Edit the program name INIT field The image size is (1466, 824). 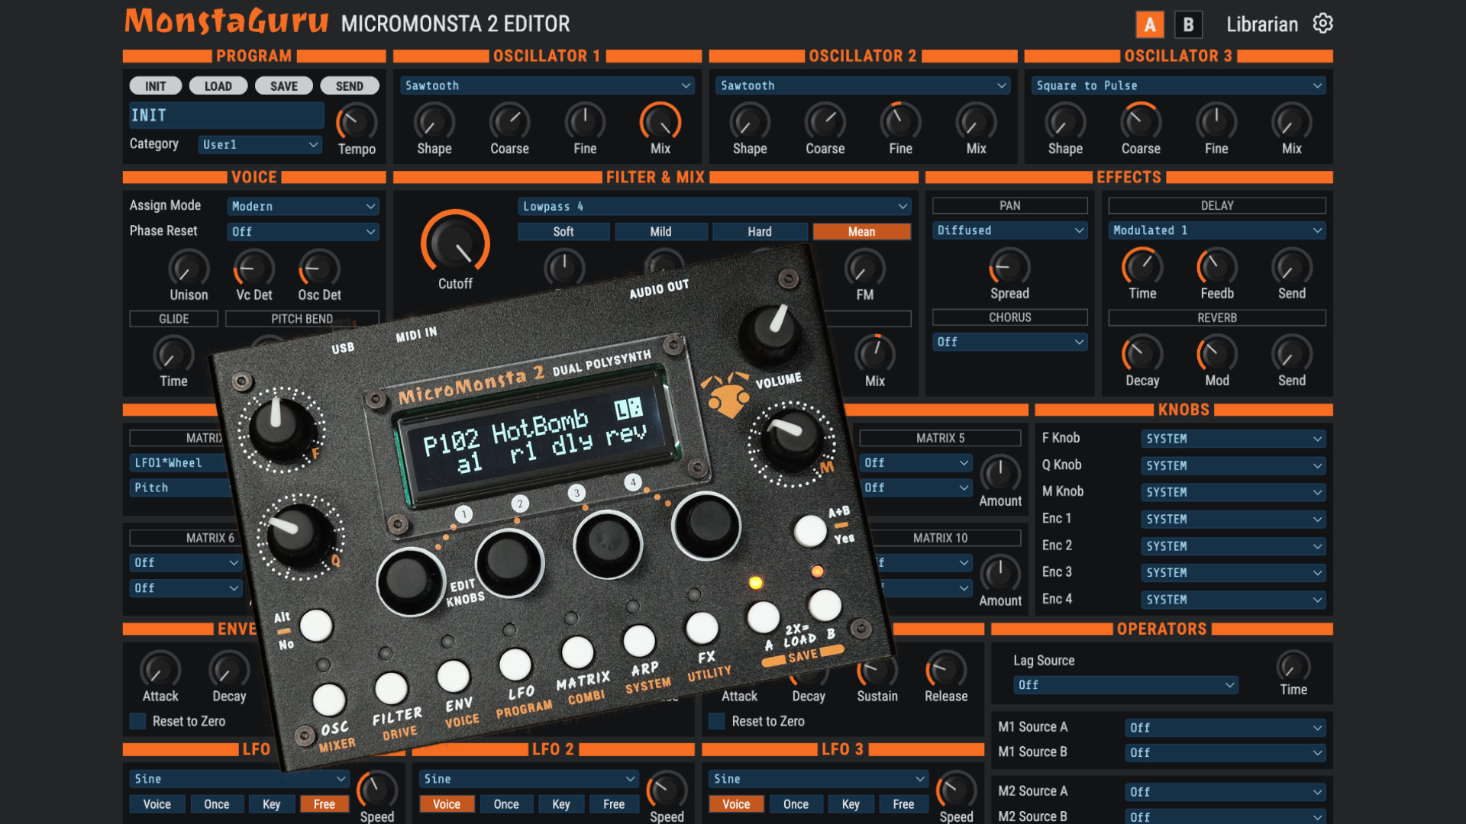tap(227, 115)
